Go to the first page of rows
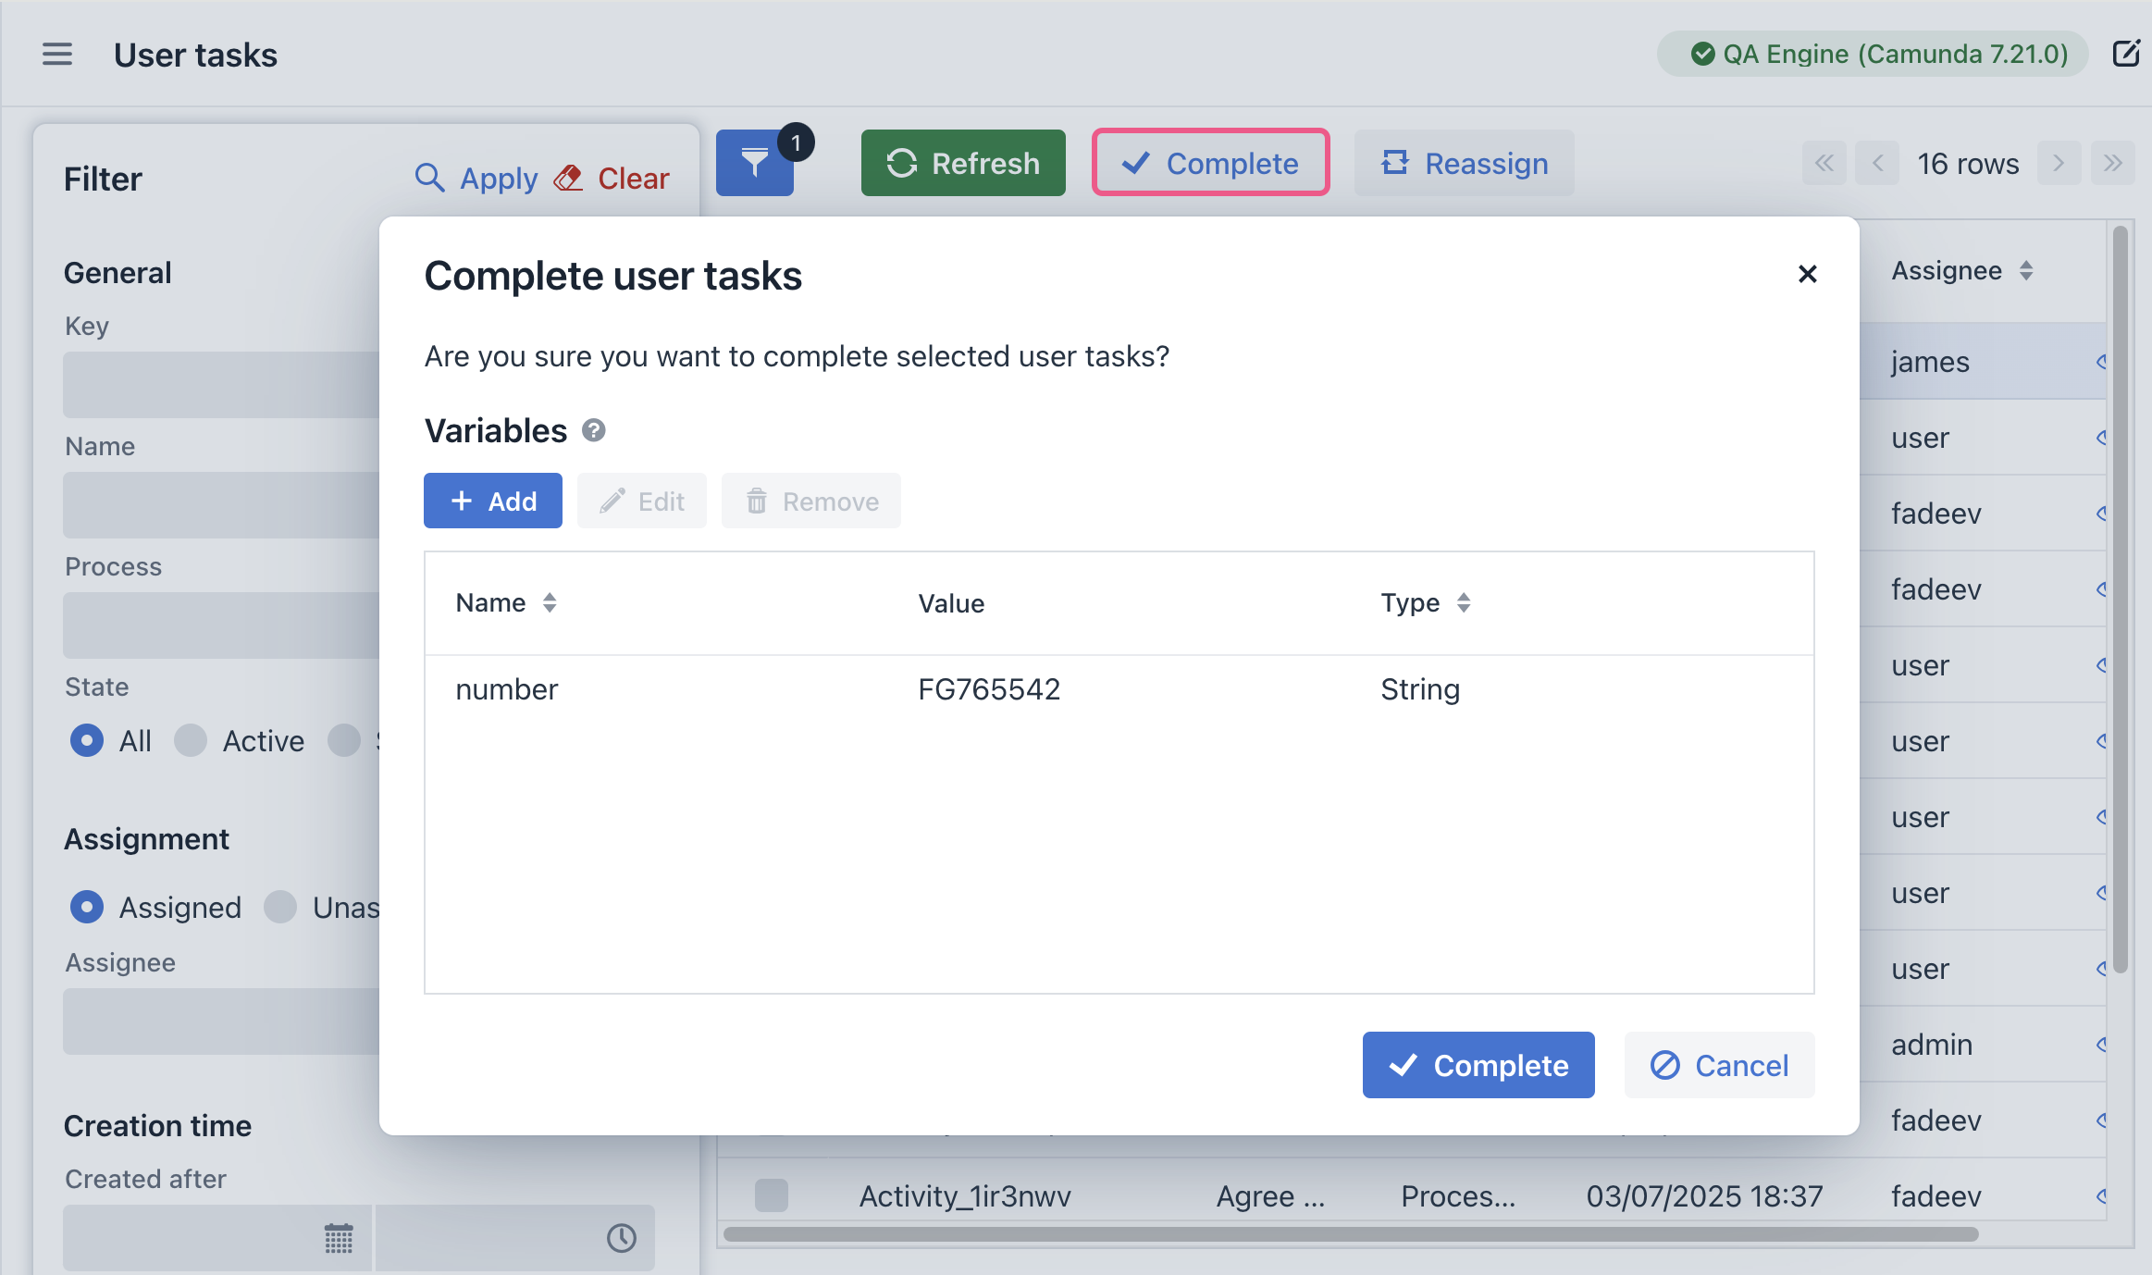Screen dimensions: 2152x1275 (1824, 163)
